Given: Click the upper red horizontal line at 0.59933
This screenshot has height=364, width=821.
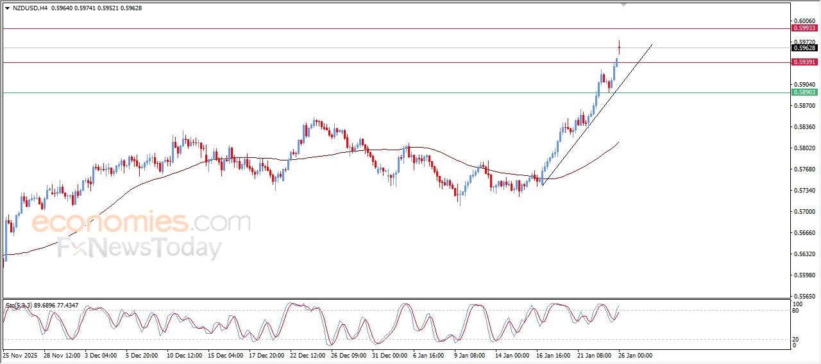Looking at the screenshot, I should coord(395,28).
